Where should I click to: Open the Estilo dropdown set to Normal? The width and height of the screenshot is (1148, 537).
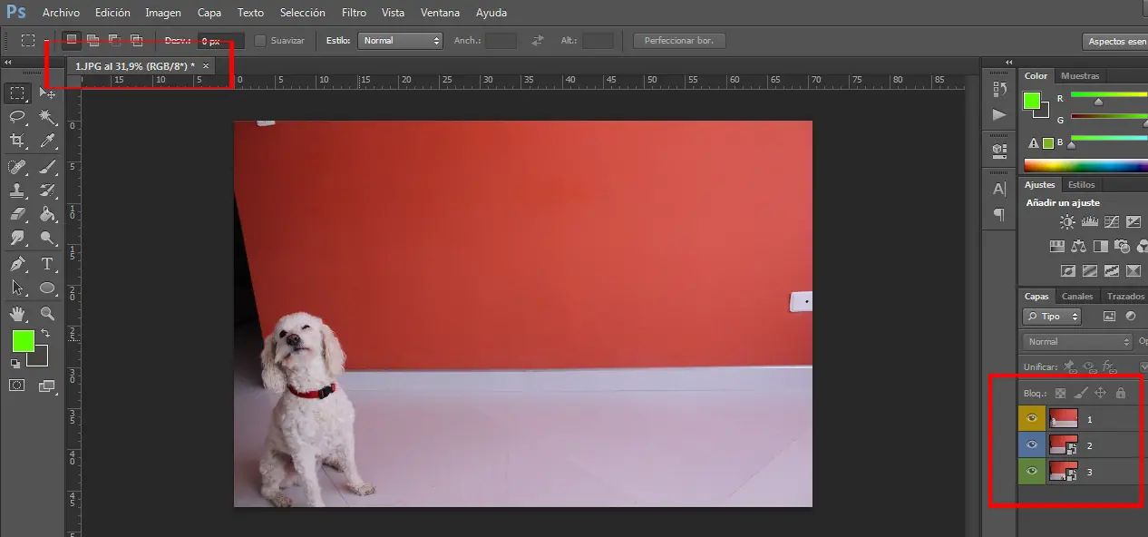pos(400,41)
